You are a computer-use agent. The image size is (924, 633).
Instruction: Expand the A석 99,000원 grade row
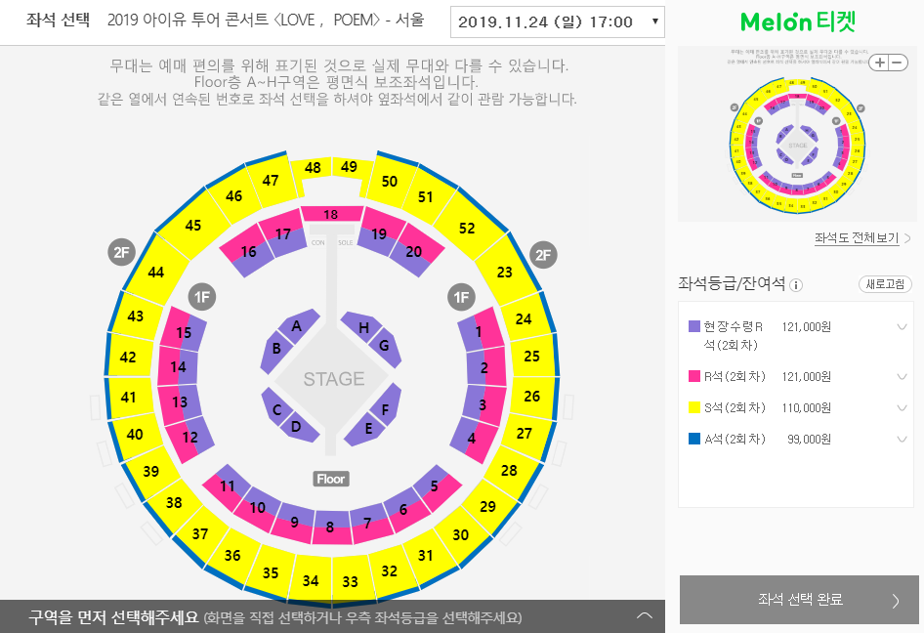(901, 439)
